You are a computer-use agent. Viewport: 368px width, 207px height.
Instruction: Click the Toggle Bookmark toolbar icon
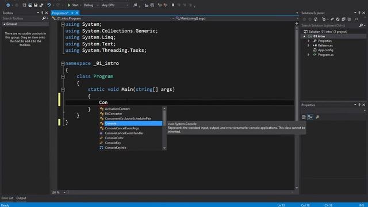click(x=173, y=5)
